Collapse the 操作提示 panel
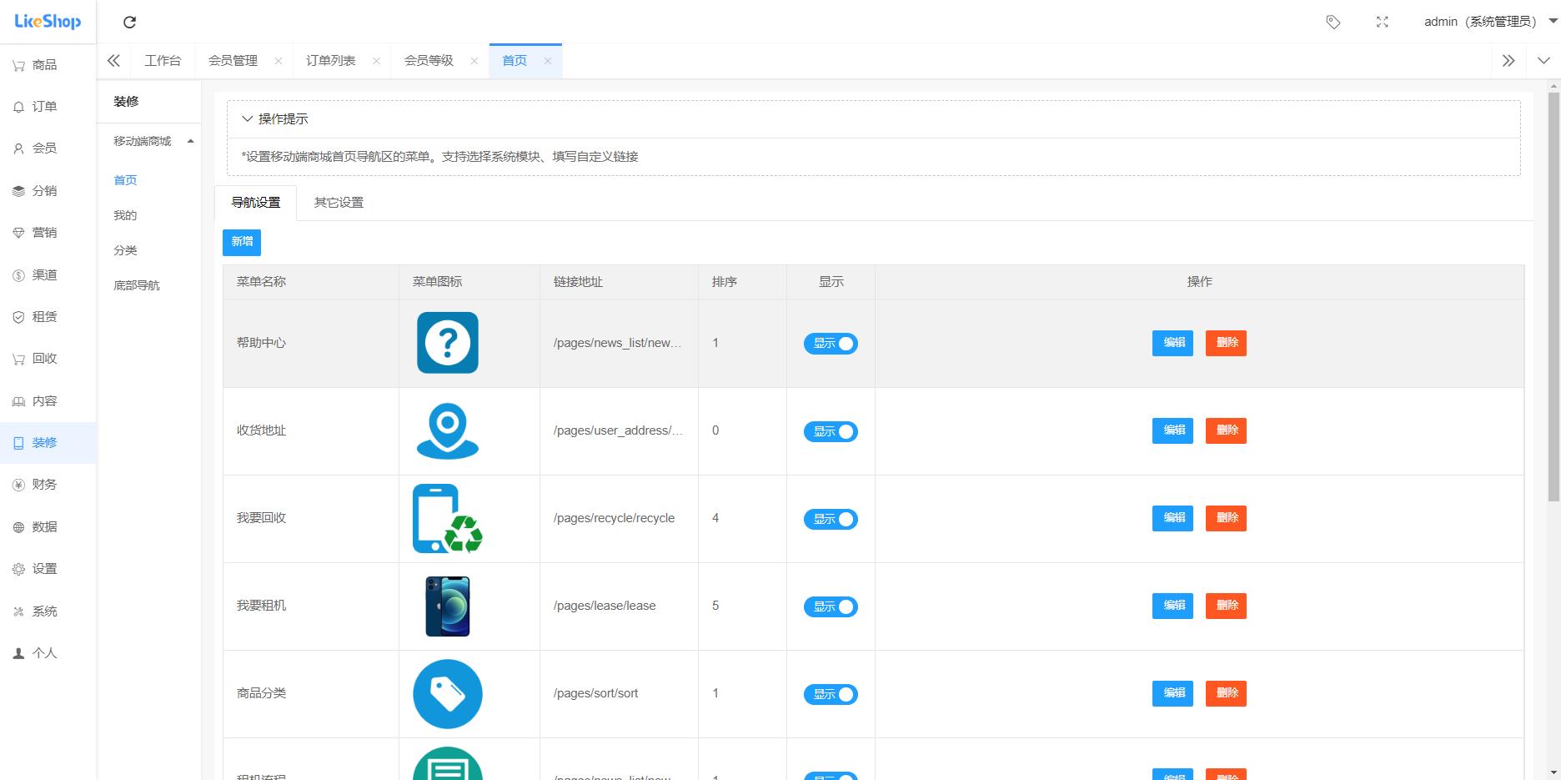 click(248, 119)
